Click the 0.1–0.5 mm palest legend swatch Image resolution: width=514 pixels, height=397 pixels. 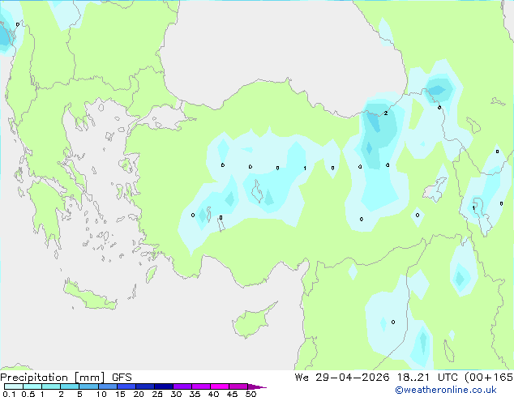(14, 386)
